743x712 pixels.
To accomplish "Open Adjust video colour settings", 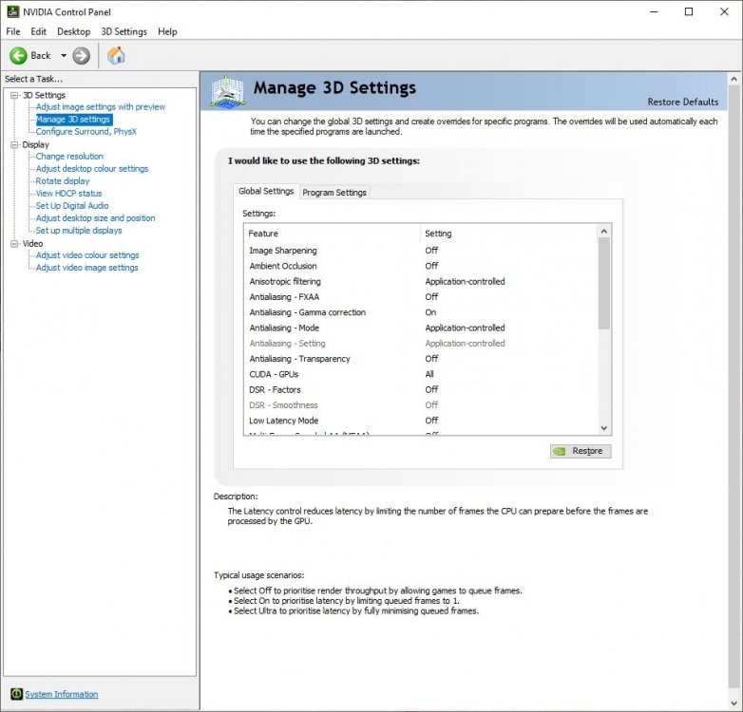I will (87, 255).
